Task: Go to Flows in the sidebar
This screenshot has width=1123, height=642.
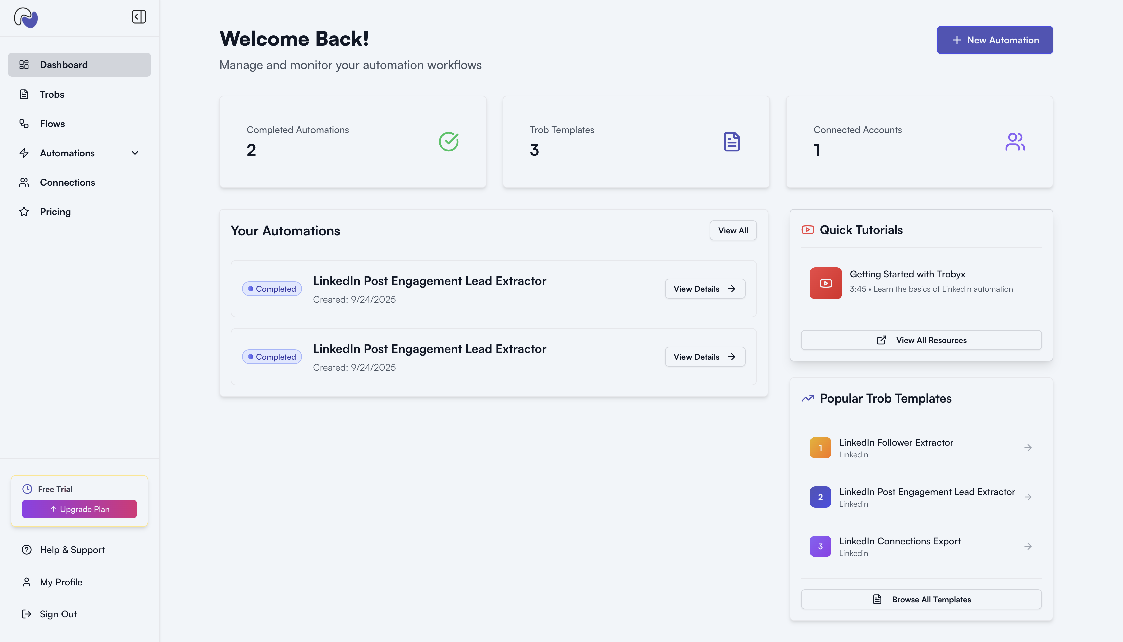Action: click(x=52, y=124)
